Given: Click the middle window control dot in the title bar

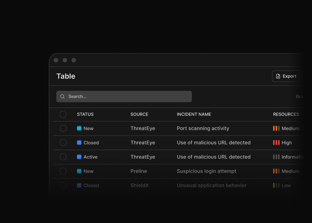Looking at the screenshot, I should coord(65,60).
